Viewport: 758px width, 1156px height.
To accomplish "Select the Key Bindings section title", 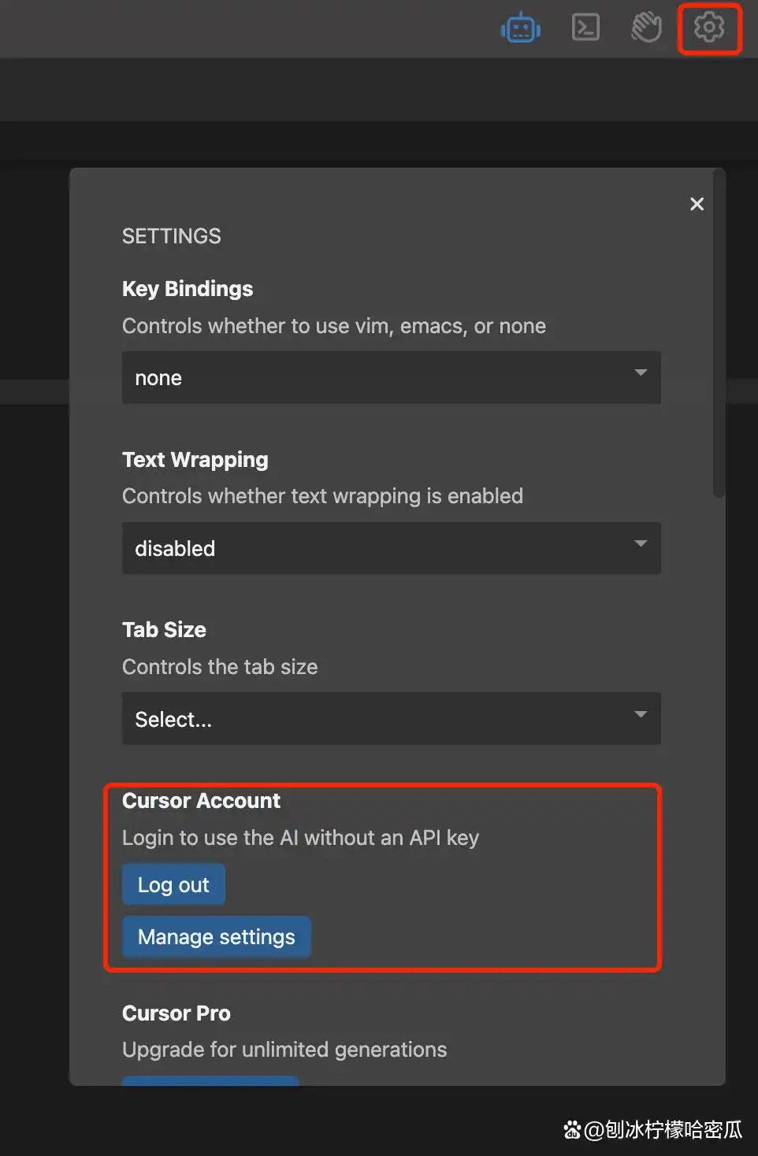I will coord(188,289).
